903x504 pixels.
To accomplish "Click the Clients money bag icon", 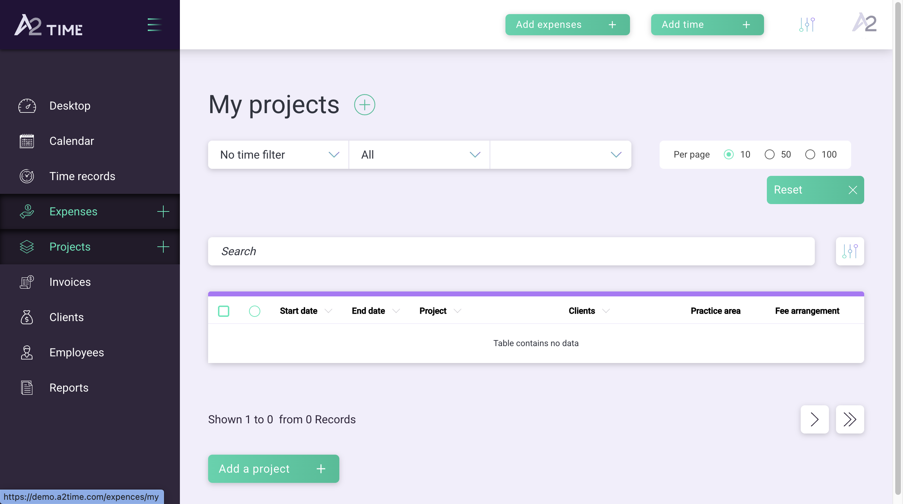I will (27, 317).
